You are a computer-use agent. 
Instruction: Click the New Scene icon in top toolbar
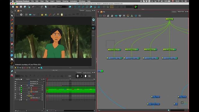pos(13,7)
